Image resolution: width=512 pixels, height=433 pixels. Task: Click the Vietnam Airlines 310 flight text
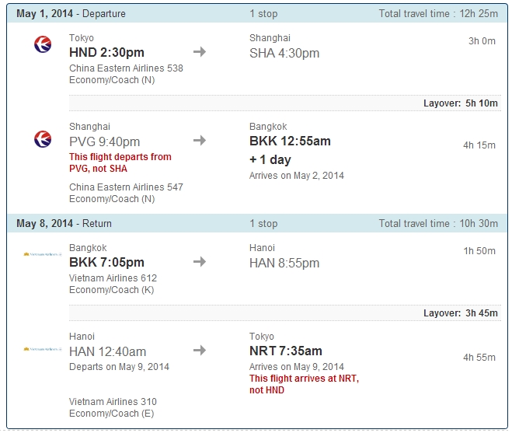tap(113, 402)
